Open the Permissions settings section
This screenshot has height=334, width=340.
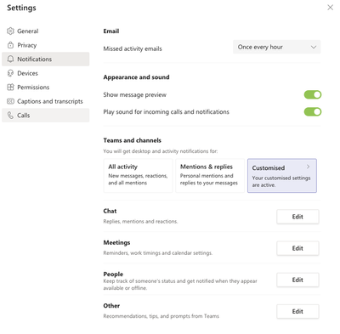coord(45,87)
